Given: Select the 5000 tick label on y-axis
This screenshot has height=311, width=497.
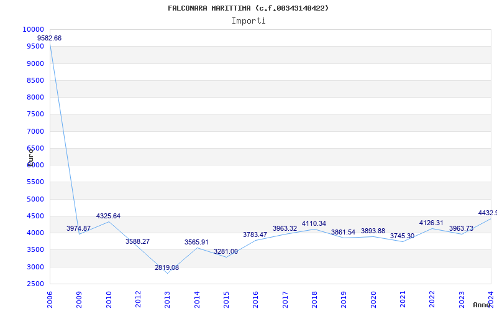Looking at the screenshot, I should [x=35, y=199].
